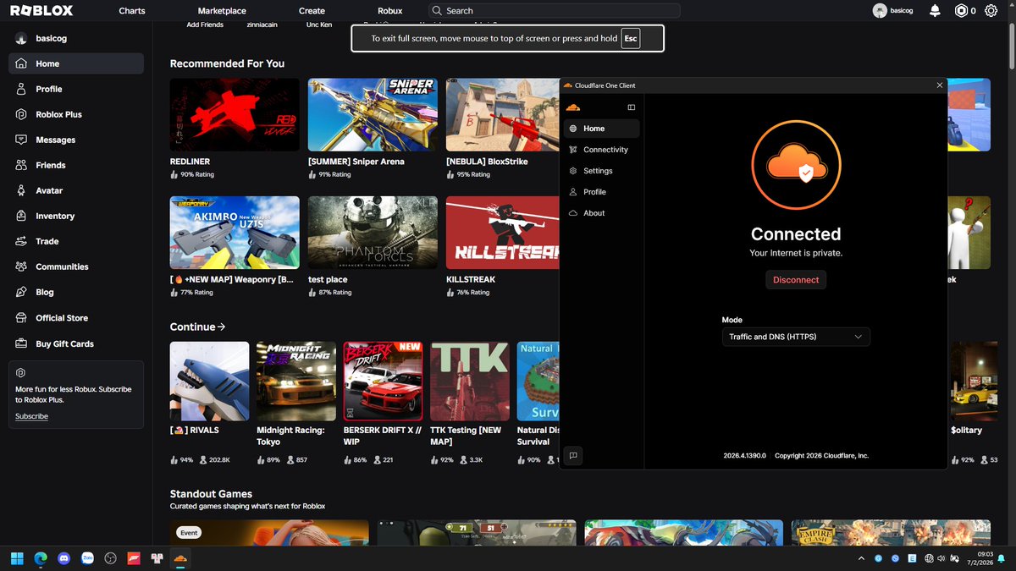This screenshot has width=1016, height=571.
Task: Click the Messages sidebar icon
Action: point(21,140)
